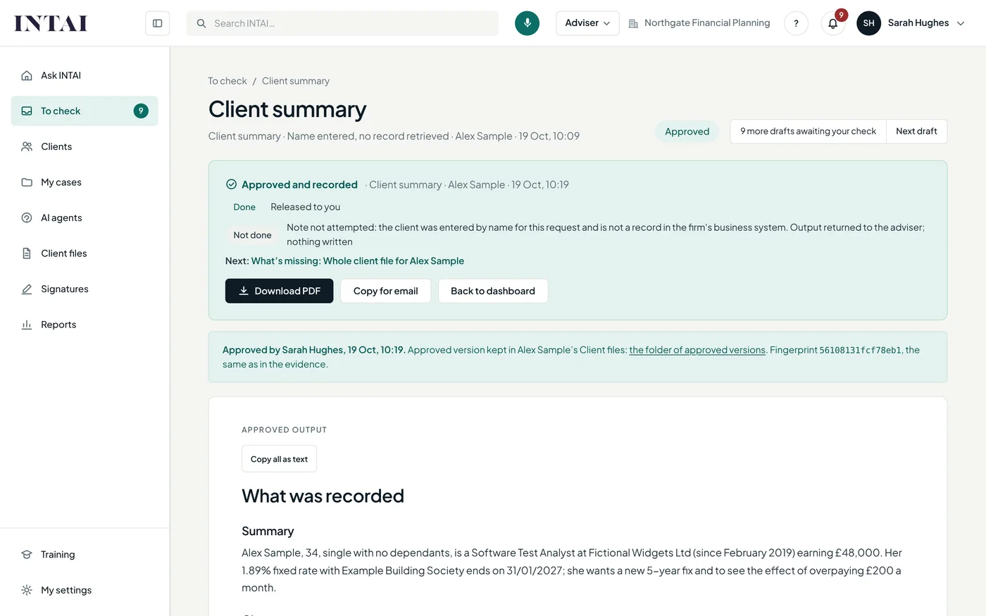
Task: Click the Approved status badge
Action: 687,132
